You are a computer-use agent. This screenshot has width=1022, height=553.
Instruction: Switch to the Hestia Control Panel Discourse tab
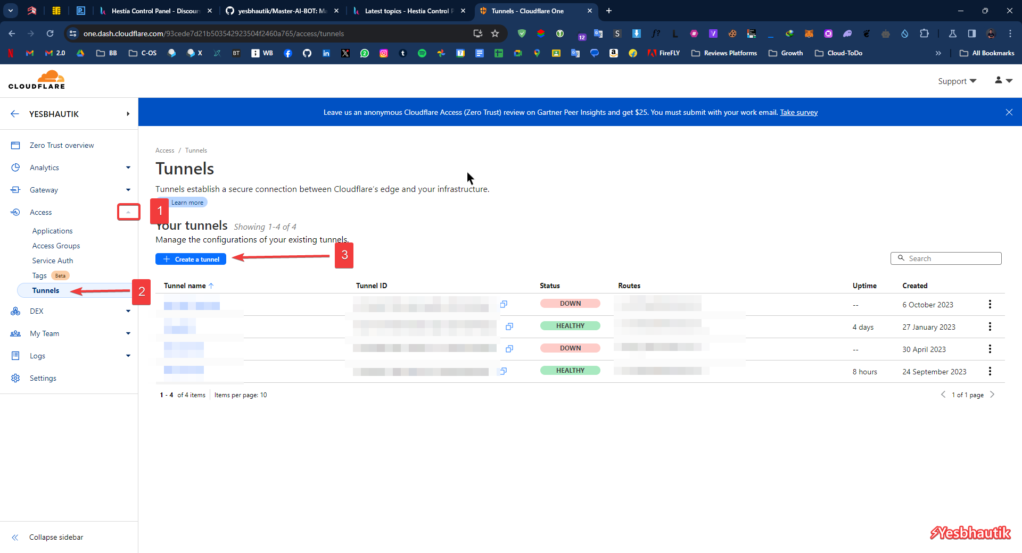(x=154, y=11)
